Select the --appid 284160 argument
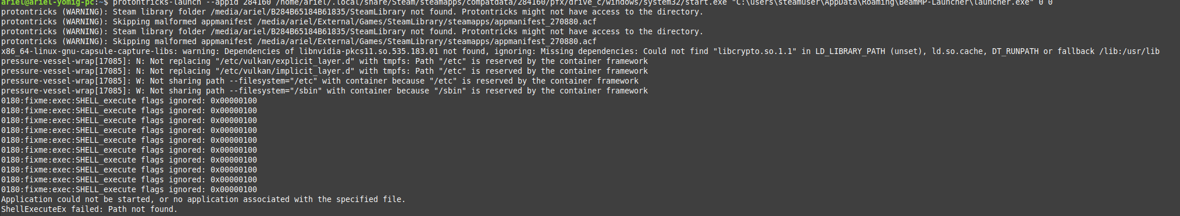The image size is (1180, 216). point(238,2)
